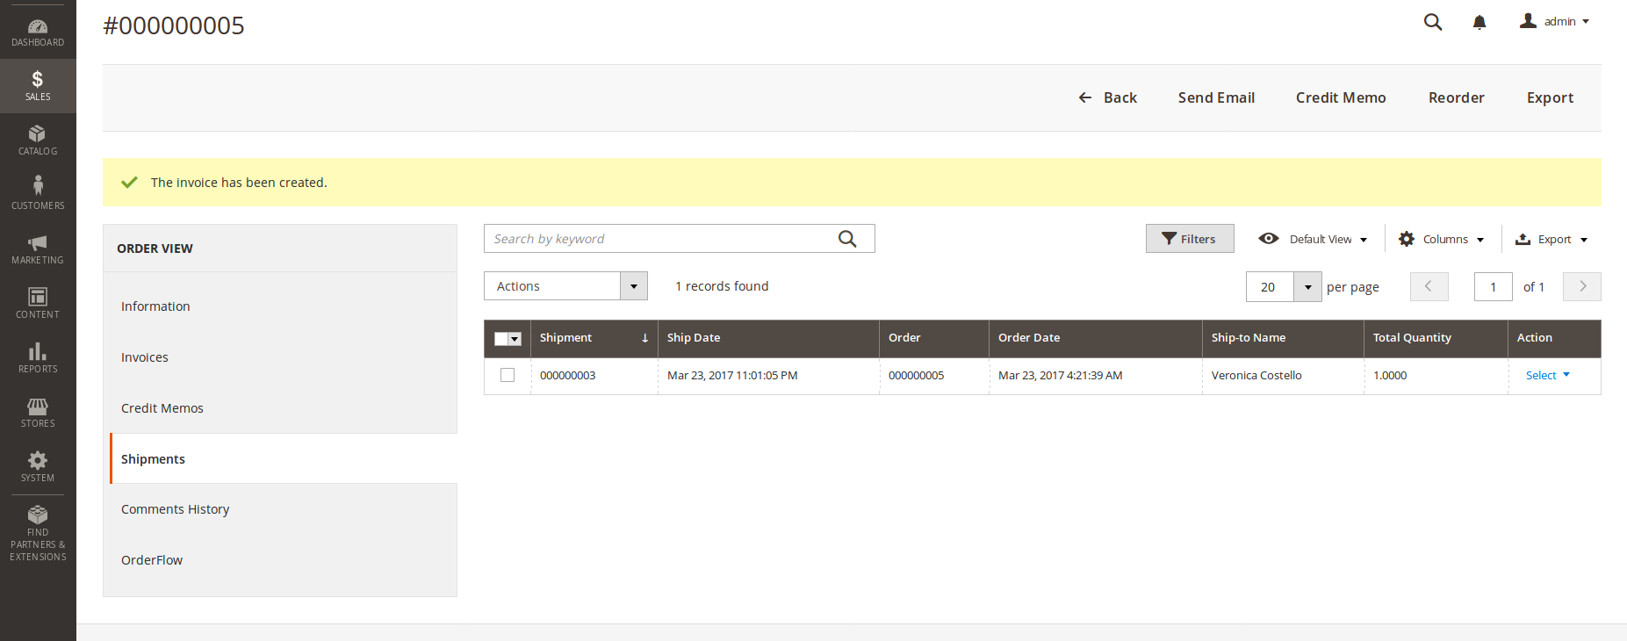1627x641 pixels.
Task: Go to previous page arrow
Action: point(1429,286)
